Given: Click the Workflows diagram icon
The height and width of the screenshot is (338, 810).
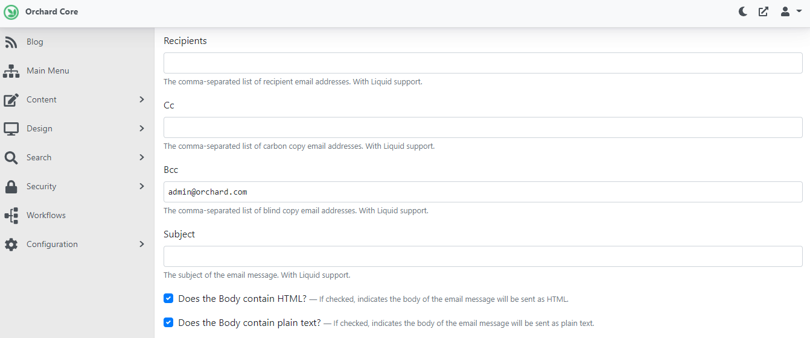Looking at the screenshot, I should click(11, 216).
